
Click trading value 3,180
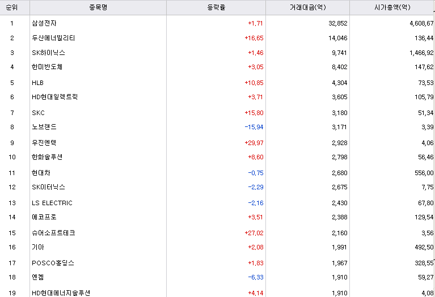pyautogui.click(x=339, y=113)
